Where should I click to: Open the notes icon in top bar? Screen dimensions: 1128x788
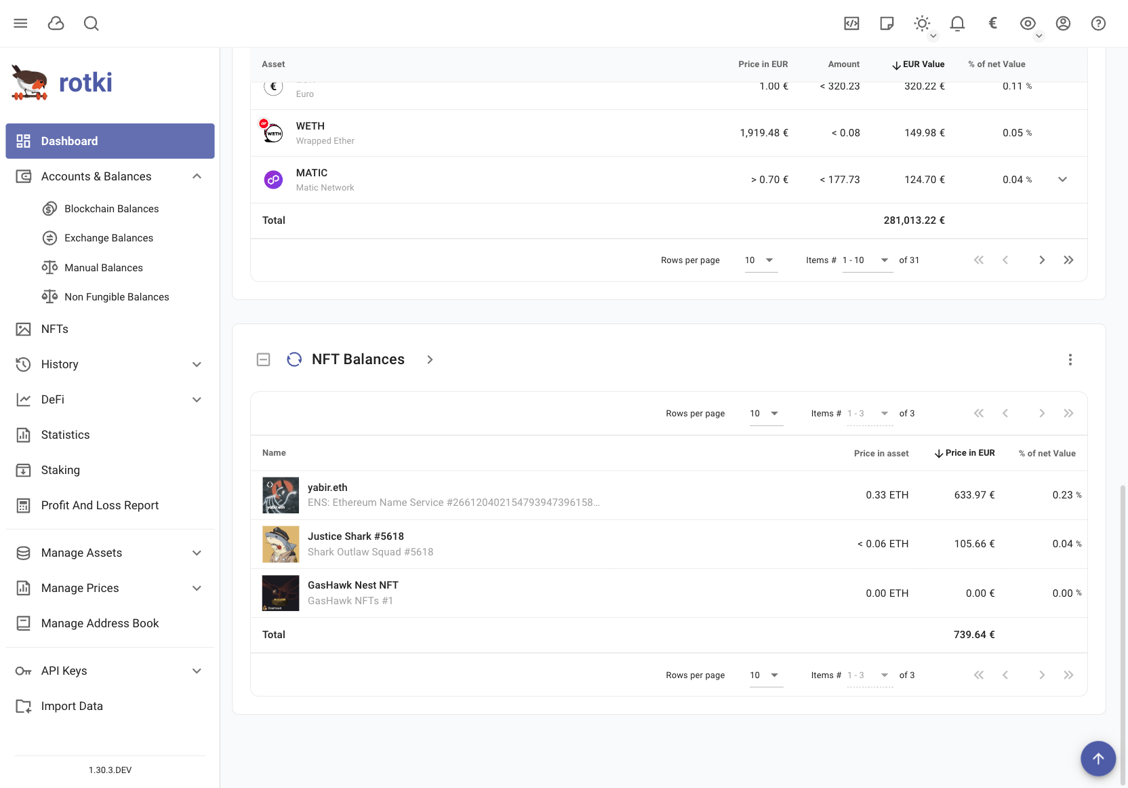(x=887, y=24)
